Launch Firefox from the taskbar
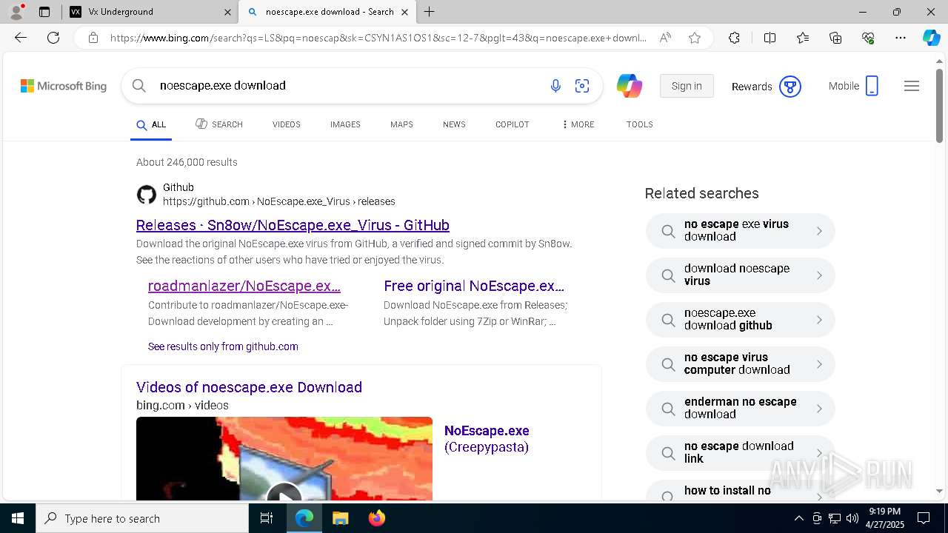This screenshot has height=533, width=948. pos(376,518)
